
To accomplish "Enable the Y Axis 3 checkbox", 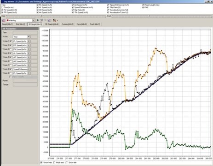I will (11, 49).
